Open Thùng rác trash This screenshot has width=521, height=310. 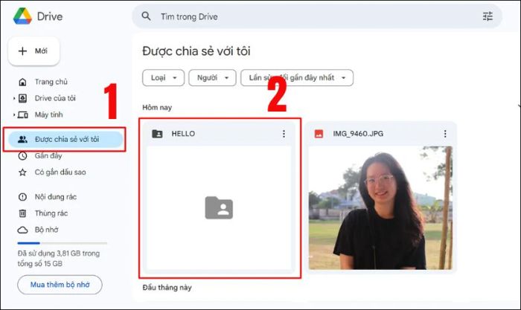pyautogui.click(x=51, y=213)
